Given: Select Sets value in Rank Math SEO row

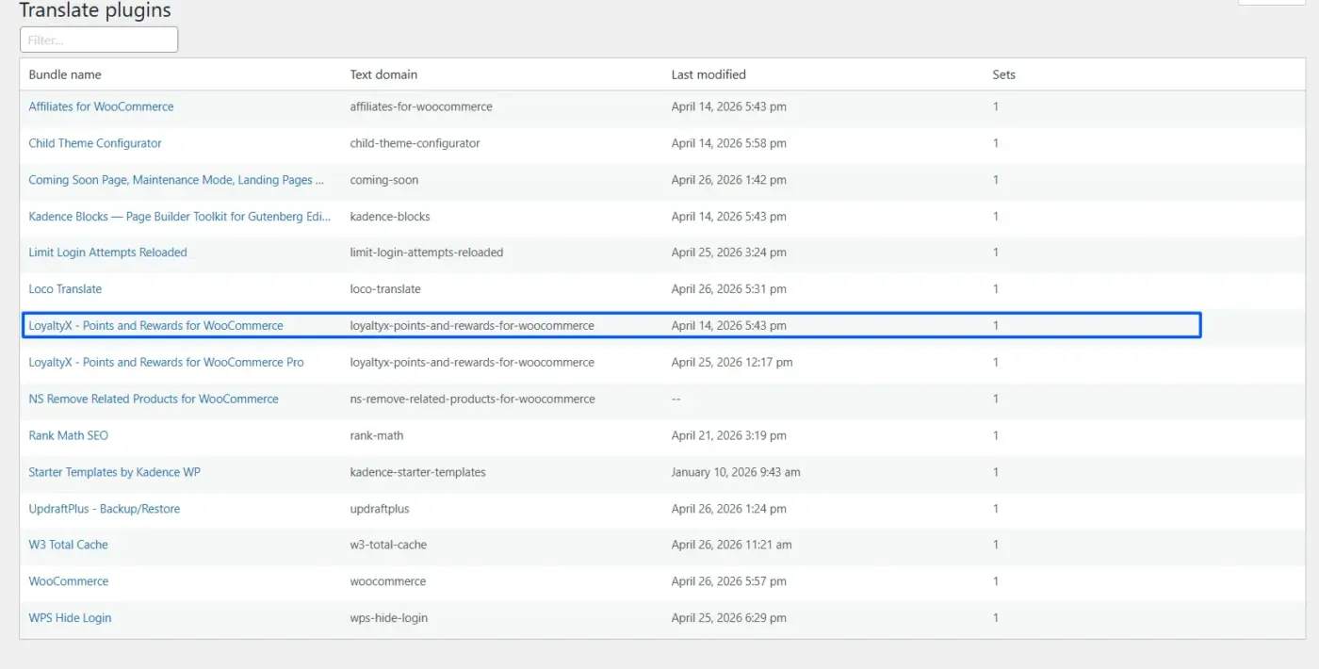Looking at the screenshot, I should tap(996, 435).
